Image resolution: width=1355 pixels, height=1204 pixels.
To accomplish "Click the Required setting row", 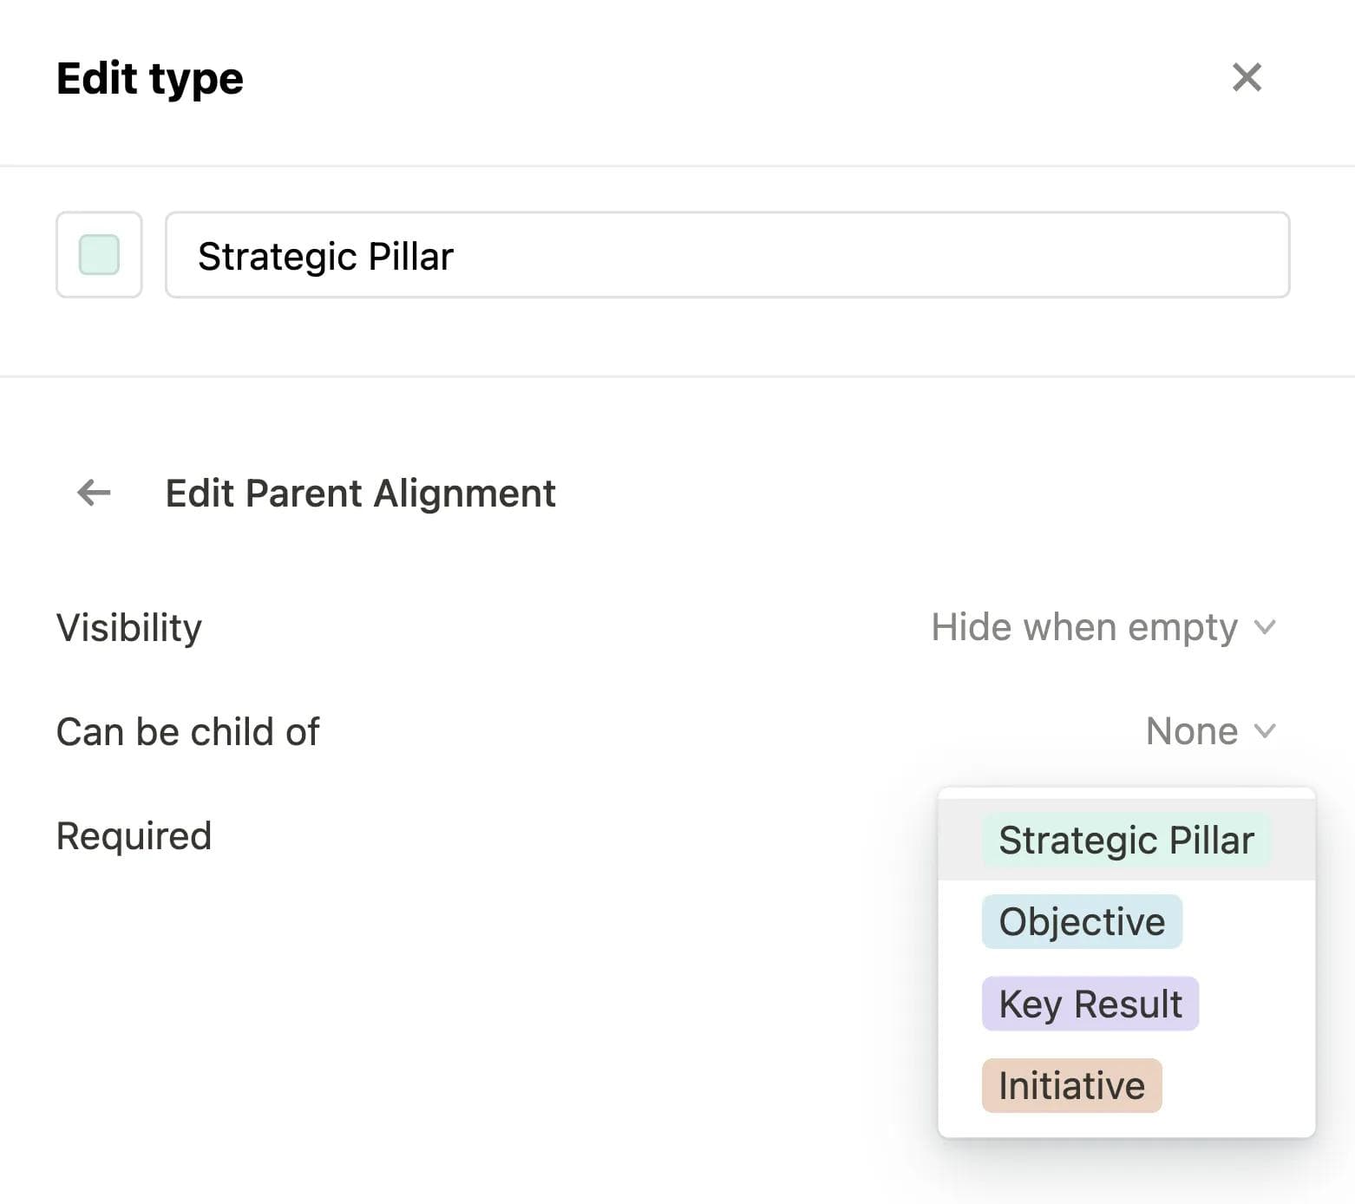I will (133, 834).
